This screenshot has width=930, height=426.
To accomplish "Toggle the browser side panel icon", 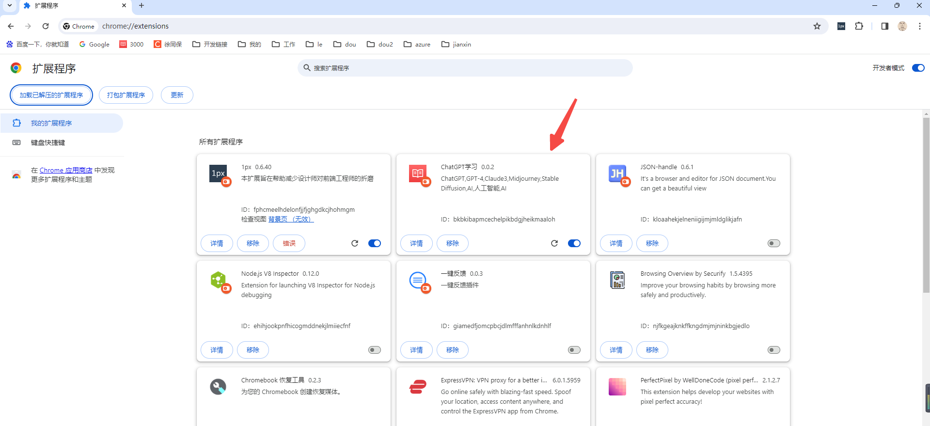I will click(x=885, y=26).
